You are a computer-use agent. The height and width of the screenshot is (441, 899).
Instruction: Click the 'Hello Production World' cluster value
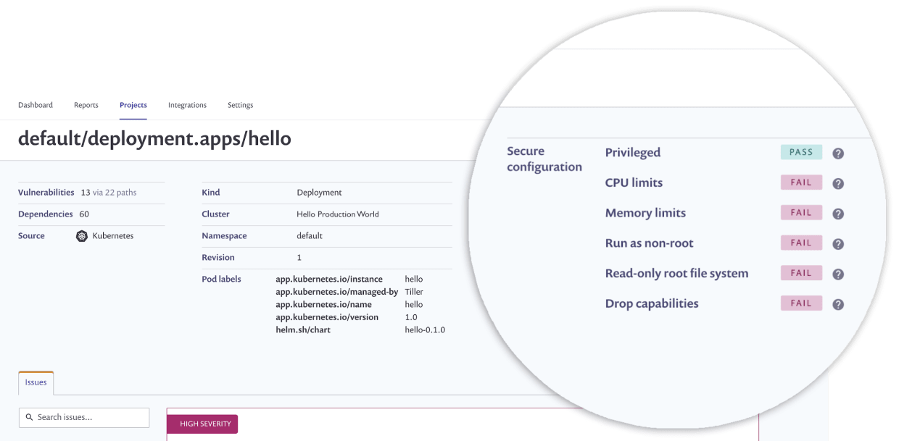(x=338, y=214)
